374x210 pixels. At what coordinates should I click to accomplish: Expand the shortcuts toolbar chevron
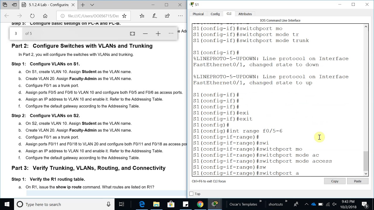(286, 201)
